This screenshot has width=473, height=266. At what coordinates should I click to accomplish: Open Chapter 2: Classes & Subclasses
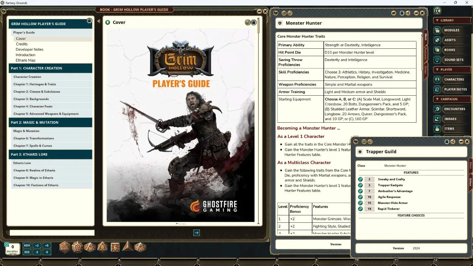[x=52, y=92]
